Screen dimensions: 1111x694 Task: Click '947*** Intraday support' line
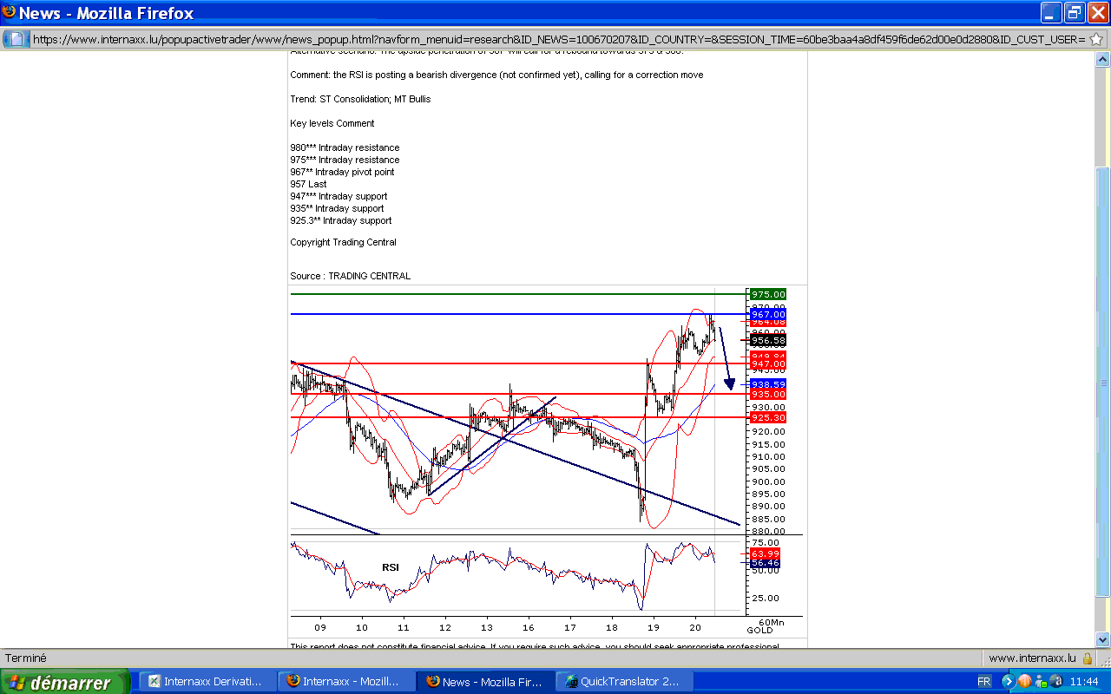point(339,196)
